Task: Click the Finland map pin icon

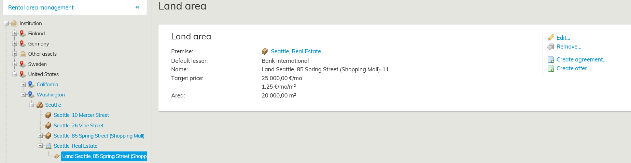Action: [23, 34]
